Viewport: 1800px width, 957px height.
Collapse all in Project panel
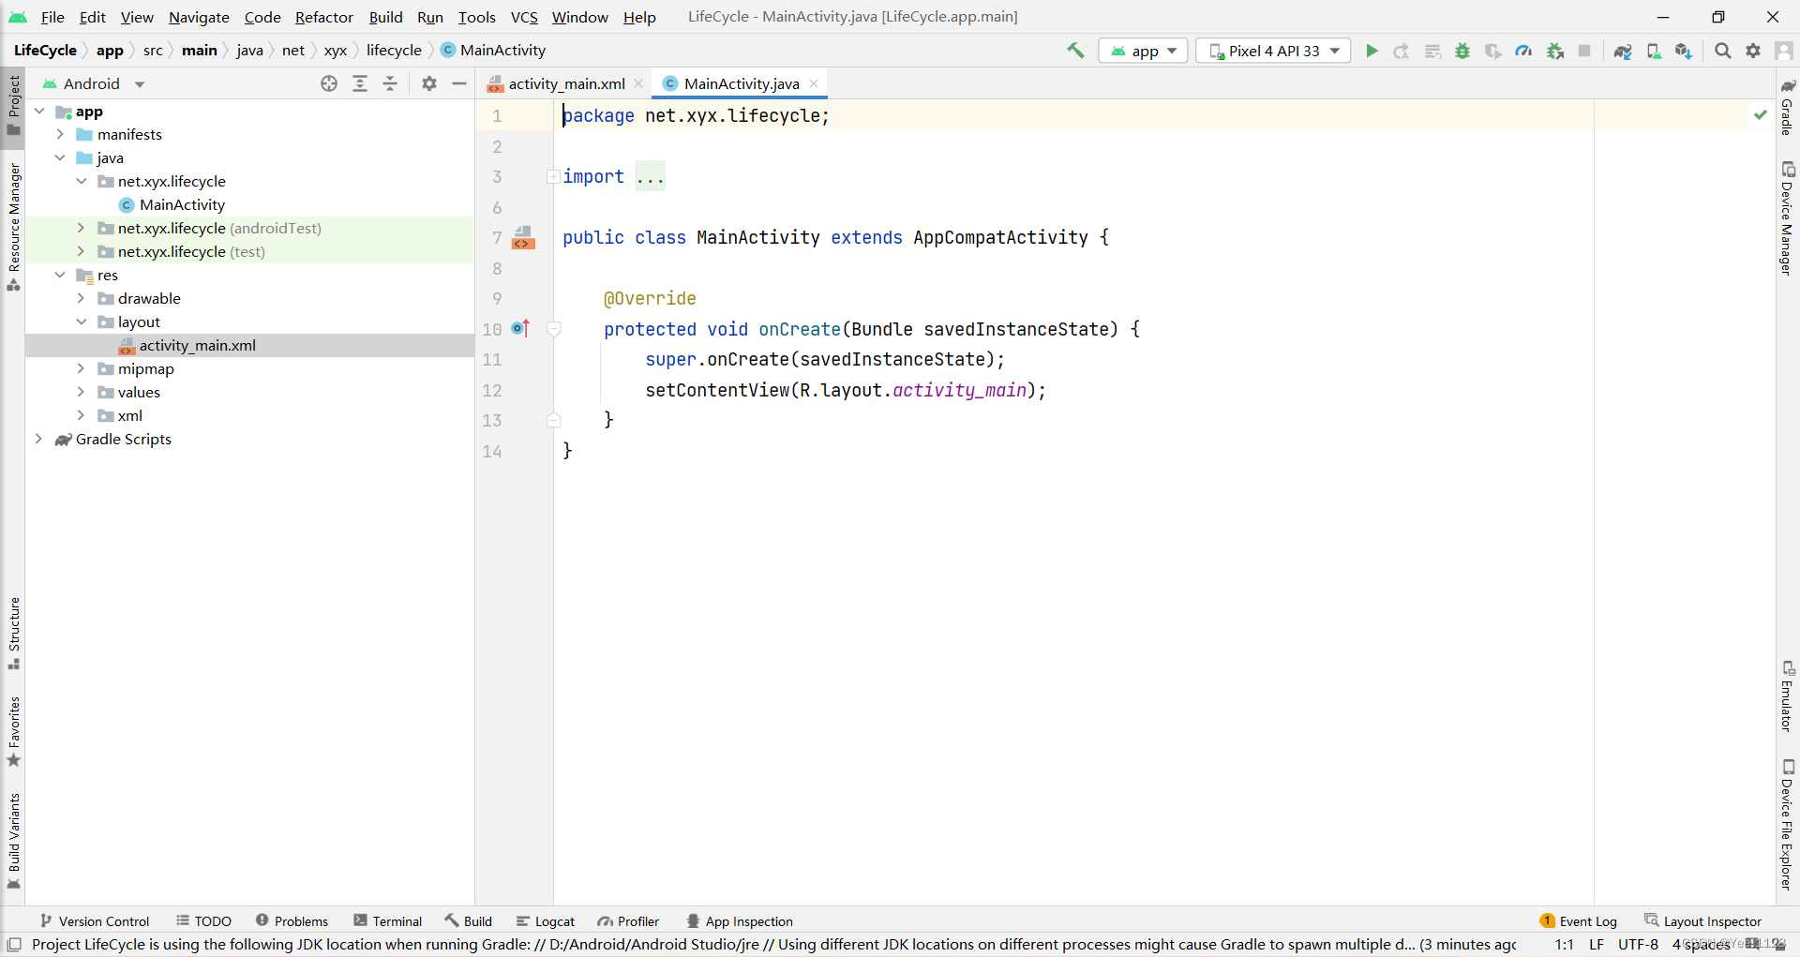(x=390, y=83)
